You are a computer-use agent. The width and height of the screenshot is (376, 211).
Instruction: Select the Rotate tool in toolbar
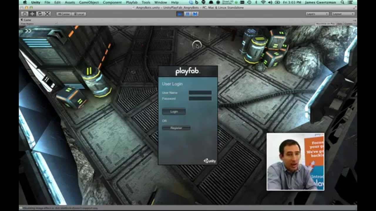click(x=40, y=14)
